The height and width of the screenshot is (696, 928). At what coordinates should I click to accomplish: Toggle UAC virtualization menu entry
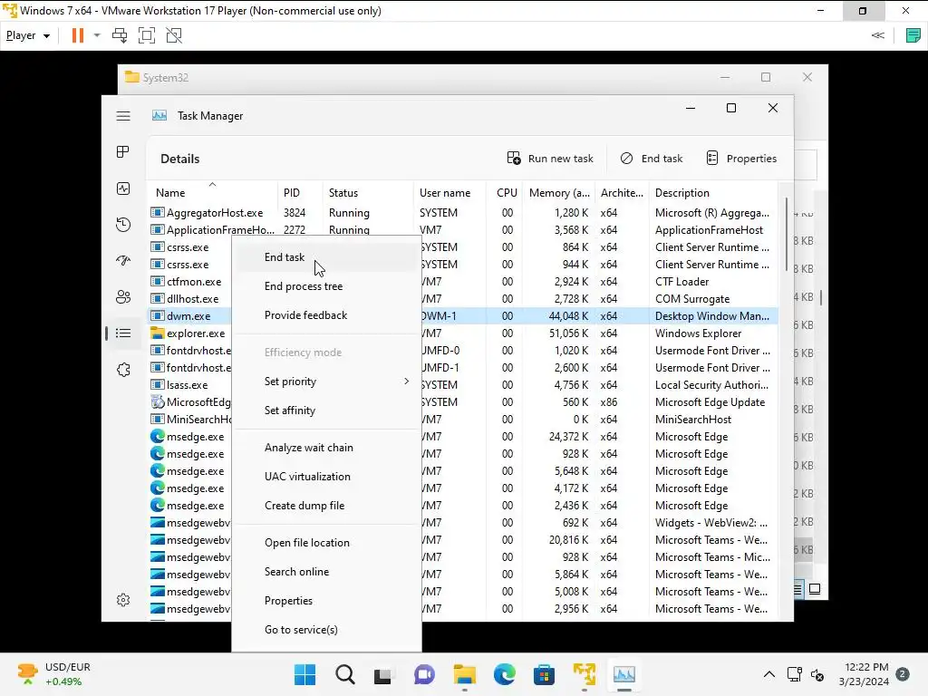click(x=326, y=477)
